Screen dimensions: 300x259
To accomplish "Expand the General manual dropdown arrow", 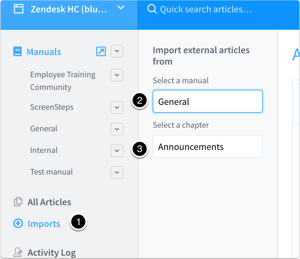I will point(117,129).
